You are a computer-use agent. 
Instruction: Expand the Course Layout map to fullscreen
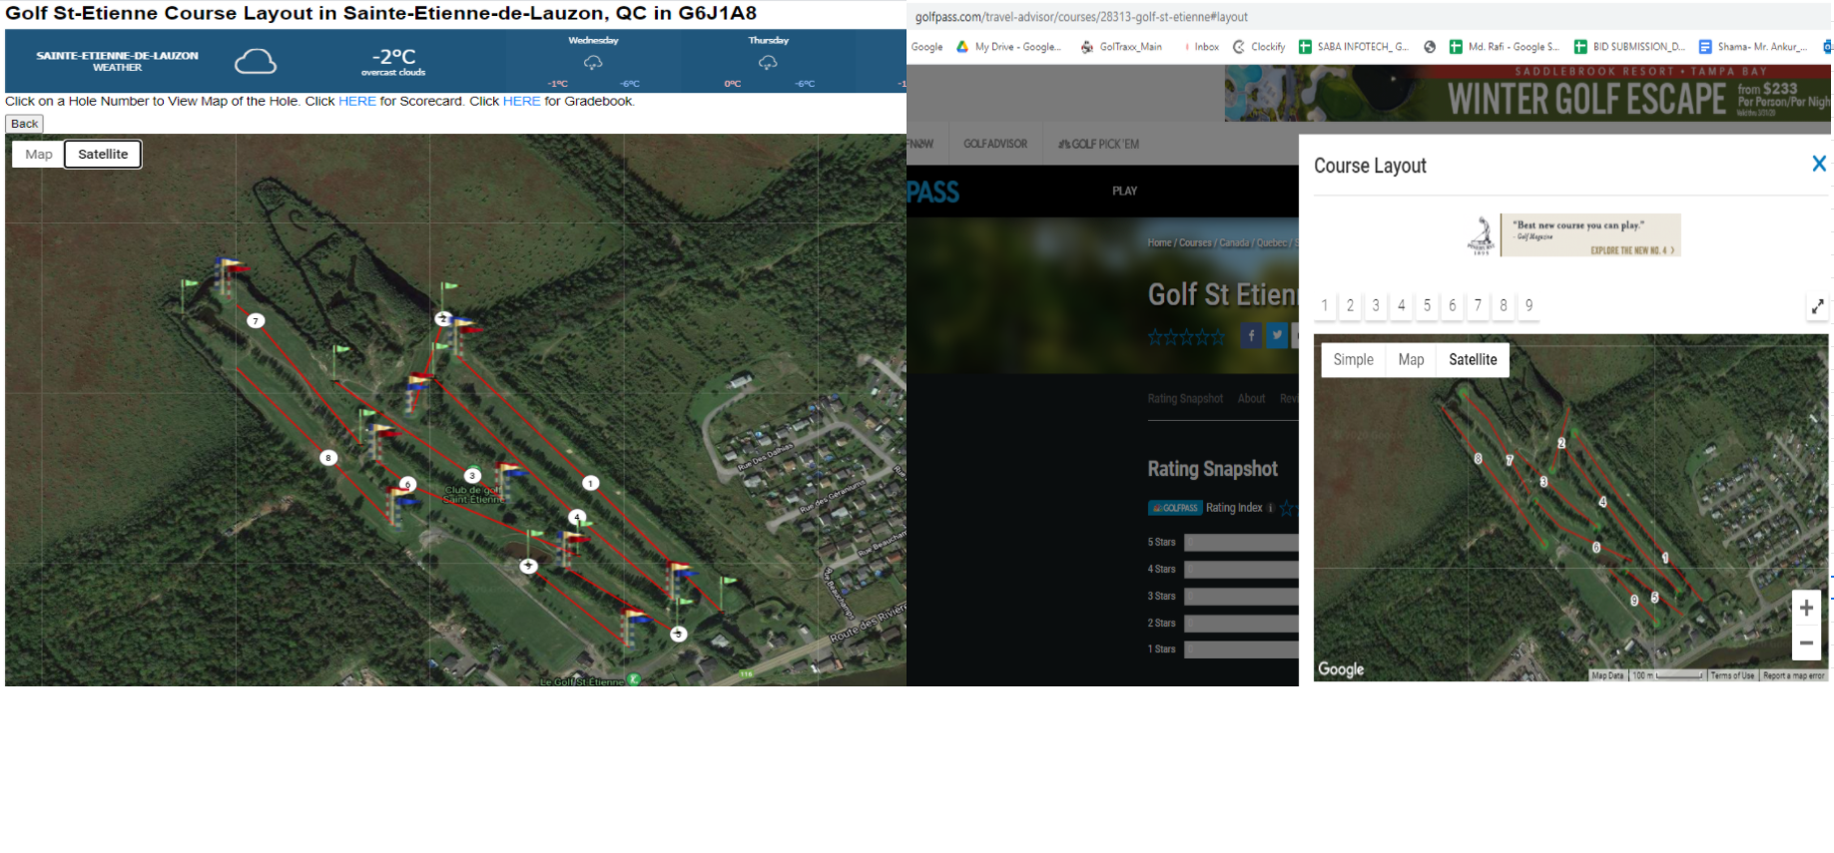(1818, 306)
